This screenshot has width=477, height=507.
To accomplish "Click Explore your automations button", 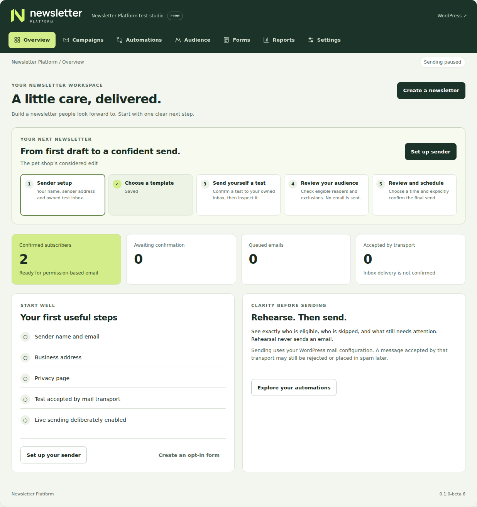I will click(x=294, y=387).
